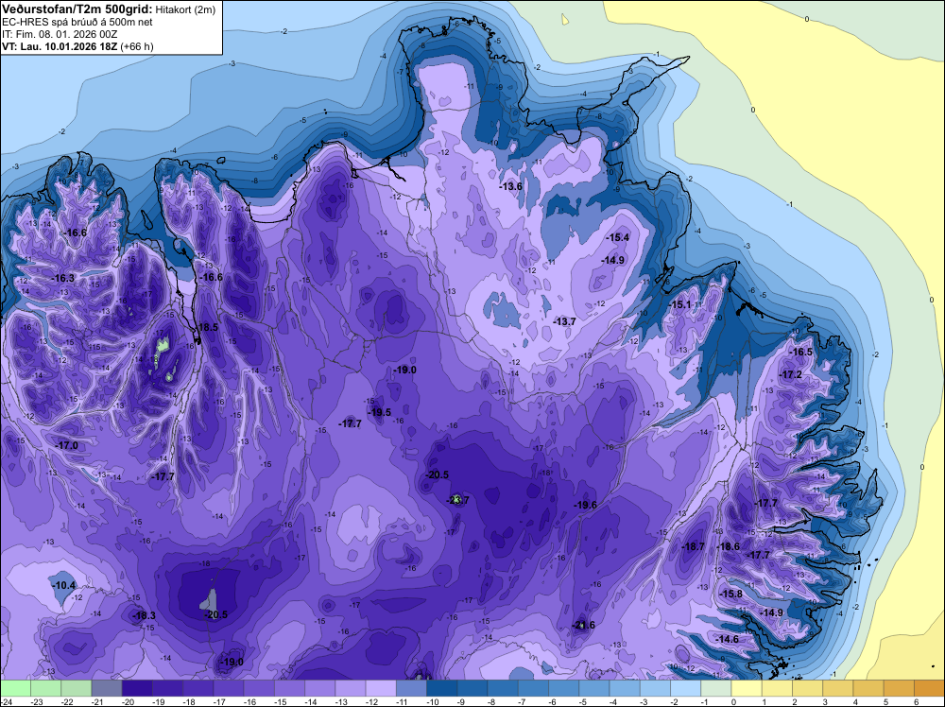Click the -16.5 temperature reading
This screenshot has width=945, height=707.
801,352
